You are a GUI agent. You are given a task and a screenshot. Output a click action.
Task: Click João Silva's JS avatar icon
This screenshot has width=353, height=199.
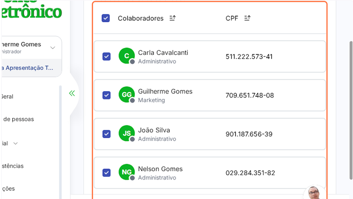point(127,134)
